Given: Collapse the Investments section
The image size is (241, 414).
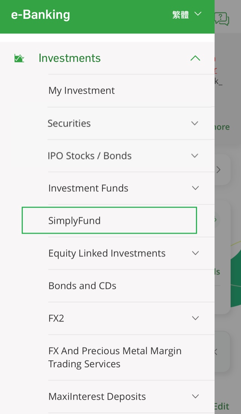Looking at the screenshot, I should tap(195, 58).
